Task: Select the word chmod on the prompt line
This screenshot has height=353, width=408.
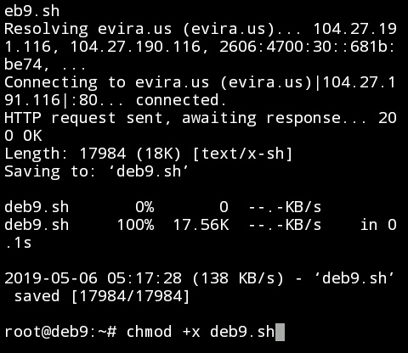Action: click(149, 332)
